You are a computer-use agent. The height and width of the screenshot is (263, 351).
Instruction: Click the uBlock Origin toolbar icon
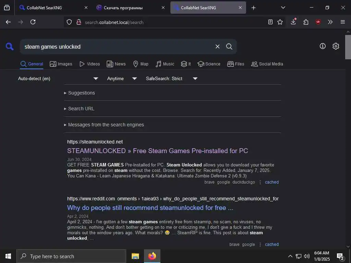(318, 22)
